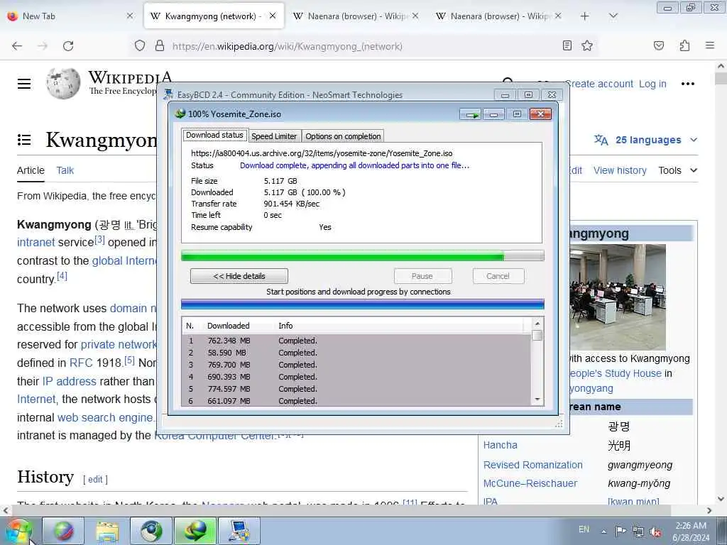
Task: Click the taskbar clock showing 2:26 AM
Action: pyautogui.click(x=691, y=532)
